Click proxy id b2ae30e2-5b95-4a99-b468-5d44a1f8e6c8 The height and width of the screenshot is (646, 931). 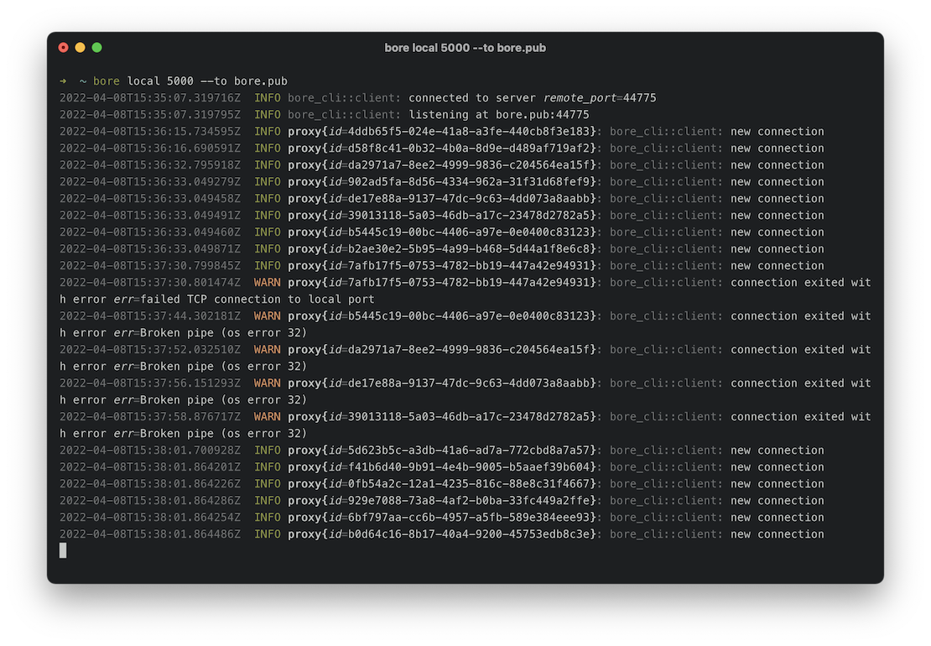pyautogui.click(x=470, y=249)
